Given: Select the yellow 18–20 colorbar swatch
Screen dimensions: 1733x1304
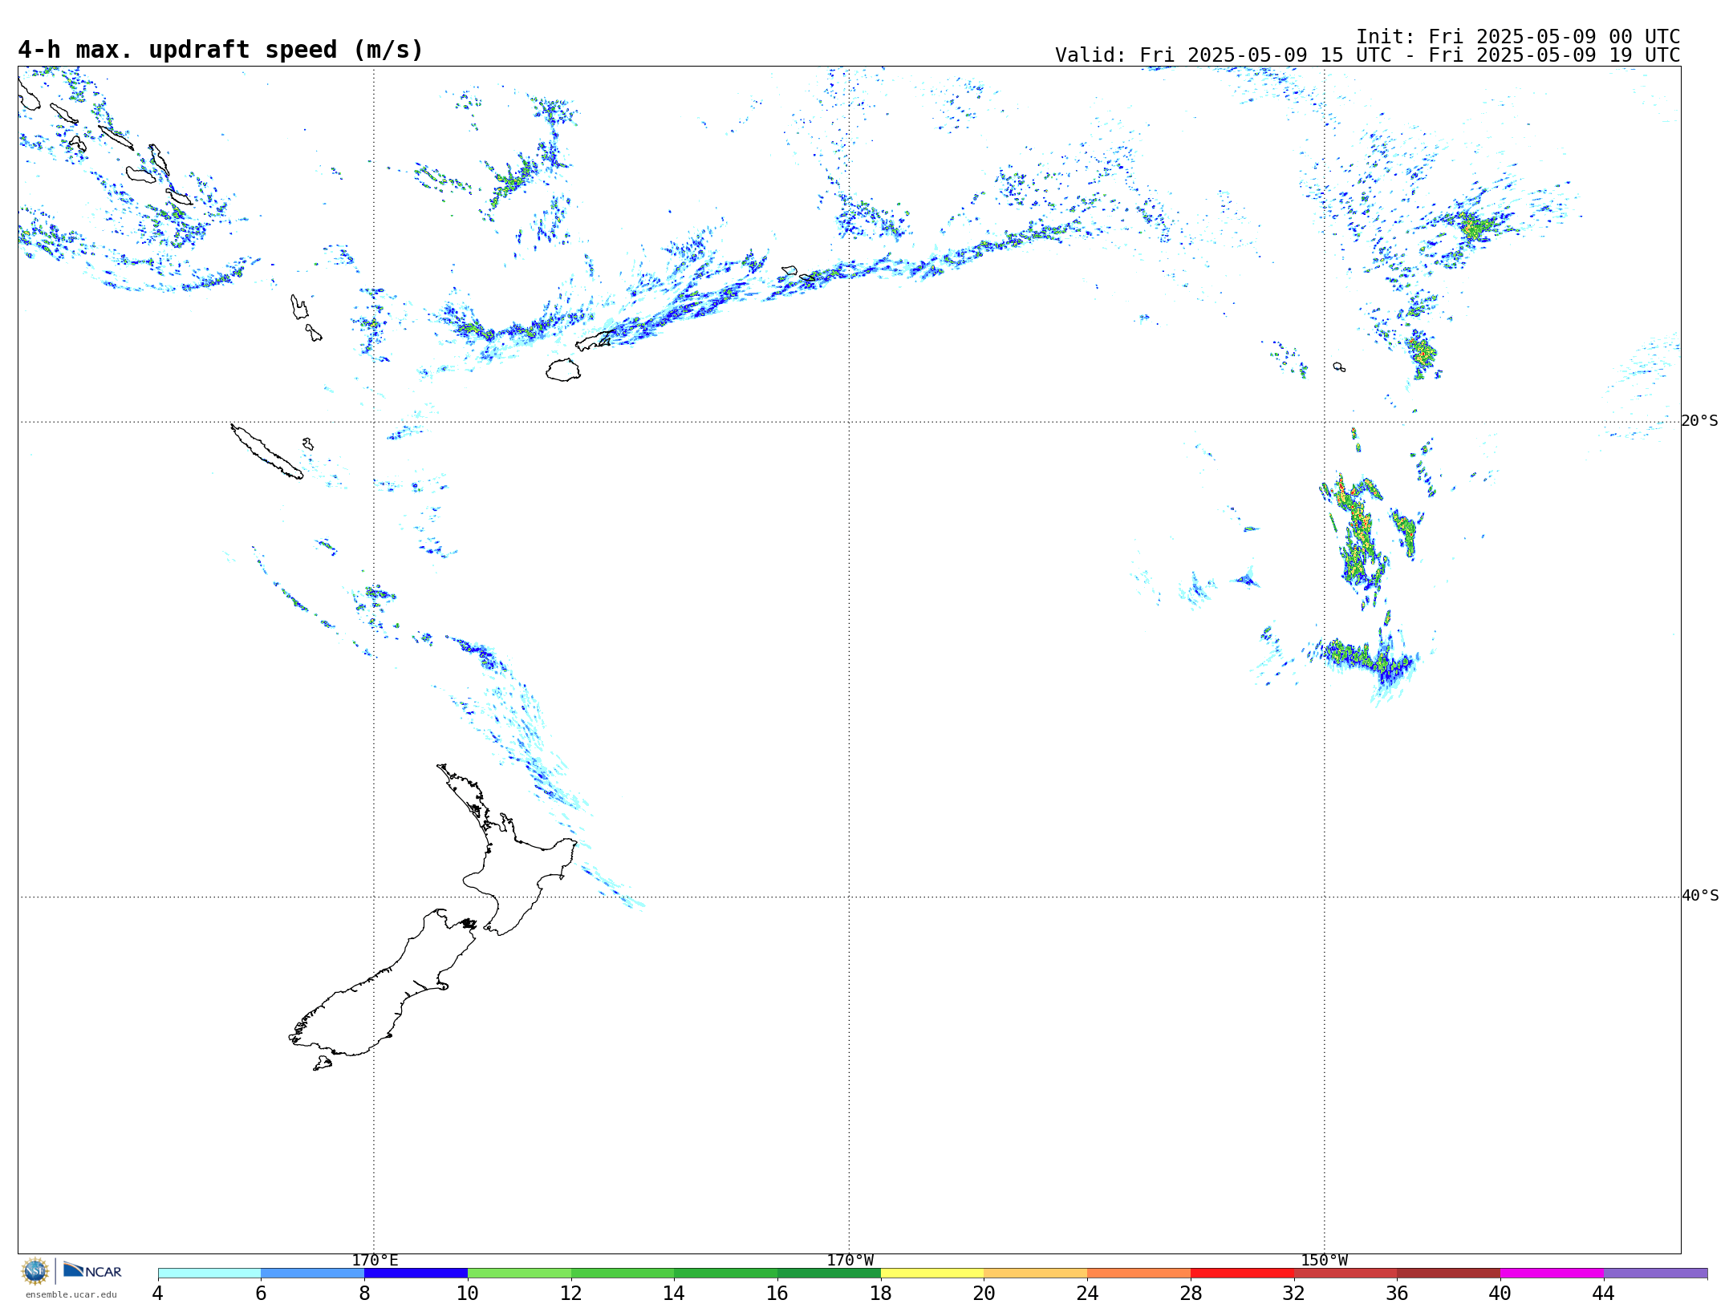Looking at the screenshot, I should tap(932, 1274).
